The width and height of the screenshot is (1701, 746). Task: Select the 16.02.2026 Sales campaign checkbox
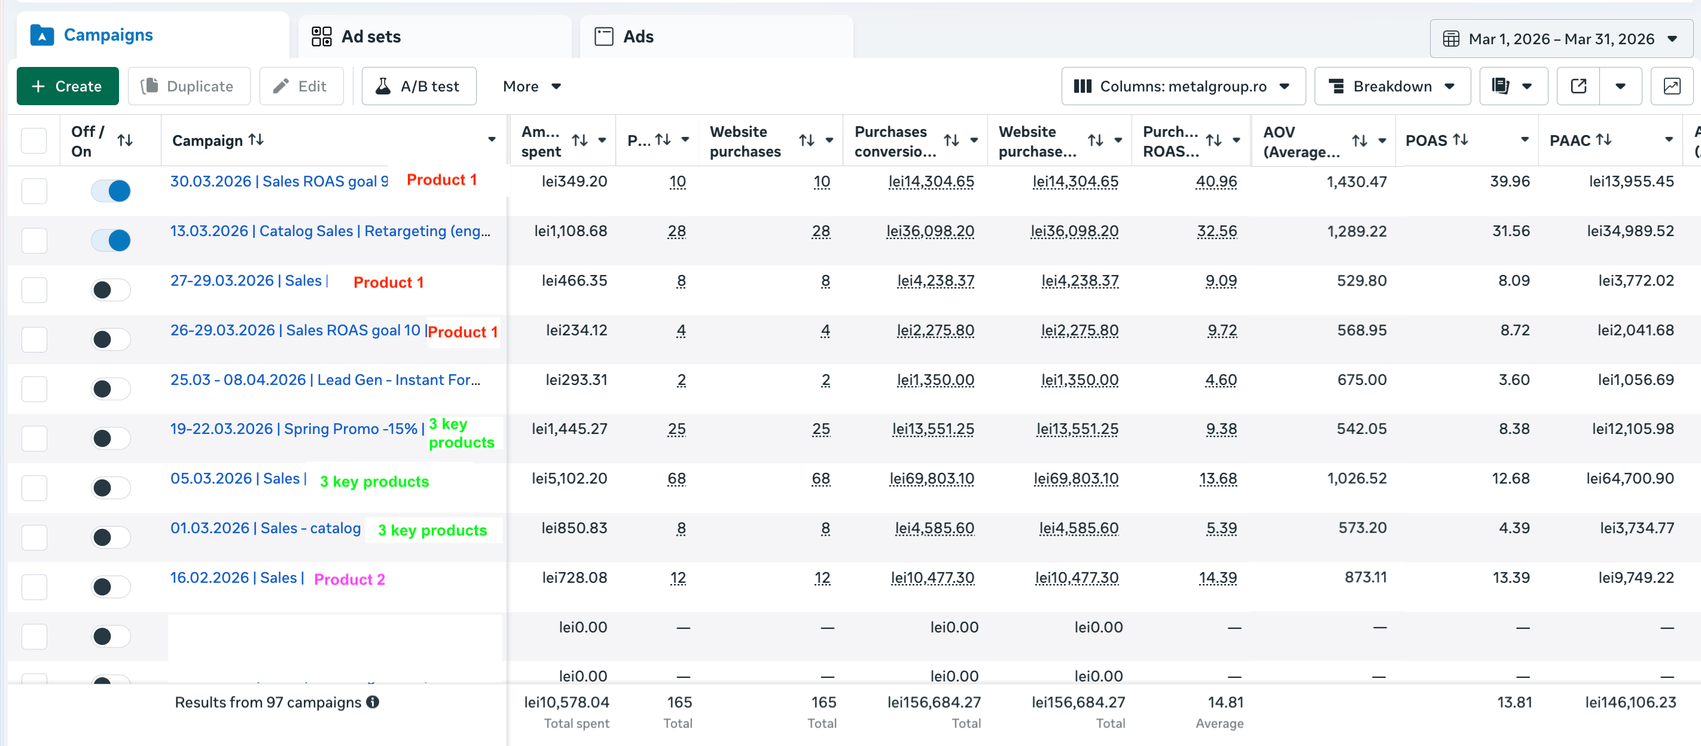click(x=33, y=587)
